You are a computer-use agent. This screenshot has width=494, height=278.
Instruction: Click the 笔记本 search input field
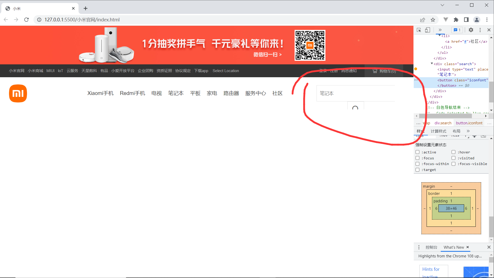click(x=356, y=93)
